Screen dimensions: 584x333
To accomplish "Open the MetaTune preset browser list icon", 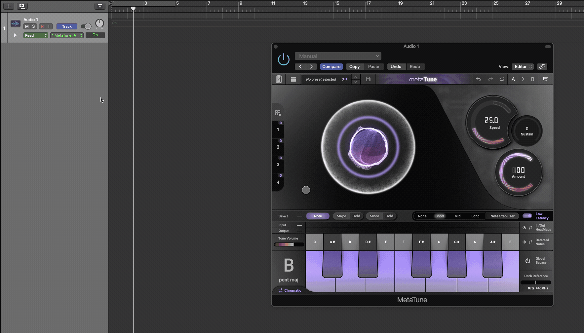I will coord(293,79).
